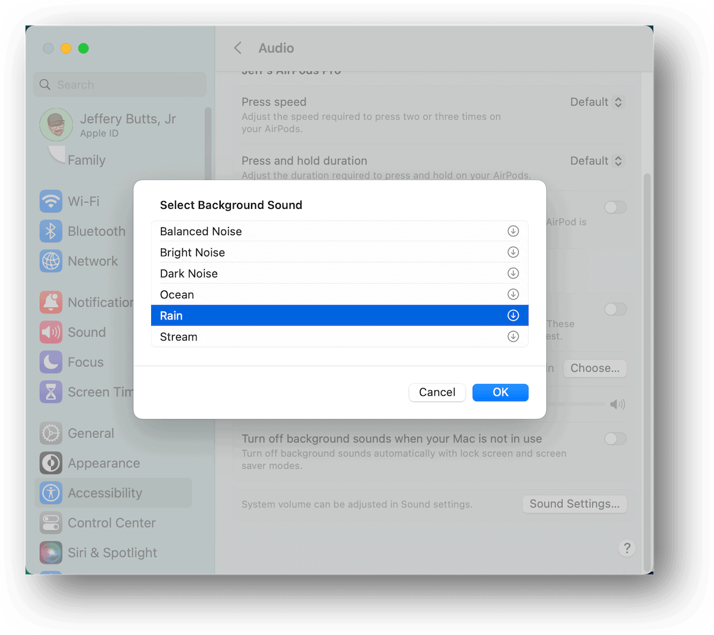Click the sidebar vertical scrollbar
The width and height of the screenshot is (714, 635).
(x=208, y=143)
